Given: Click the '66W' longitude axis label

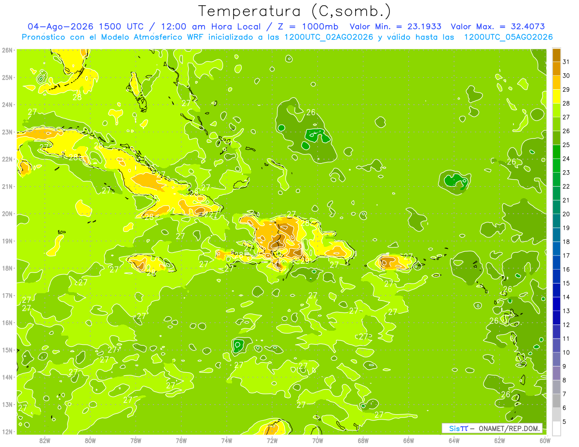Looking at the screenshot, I should [409, 441].
